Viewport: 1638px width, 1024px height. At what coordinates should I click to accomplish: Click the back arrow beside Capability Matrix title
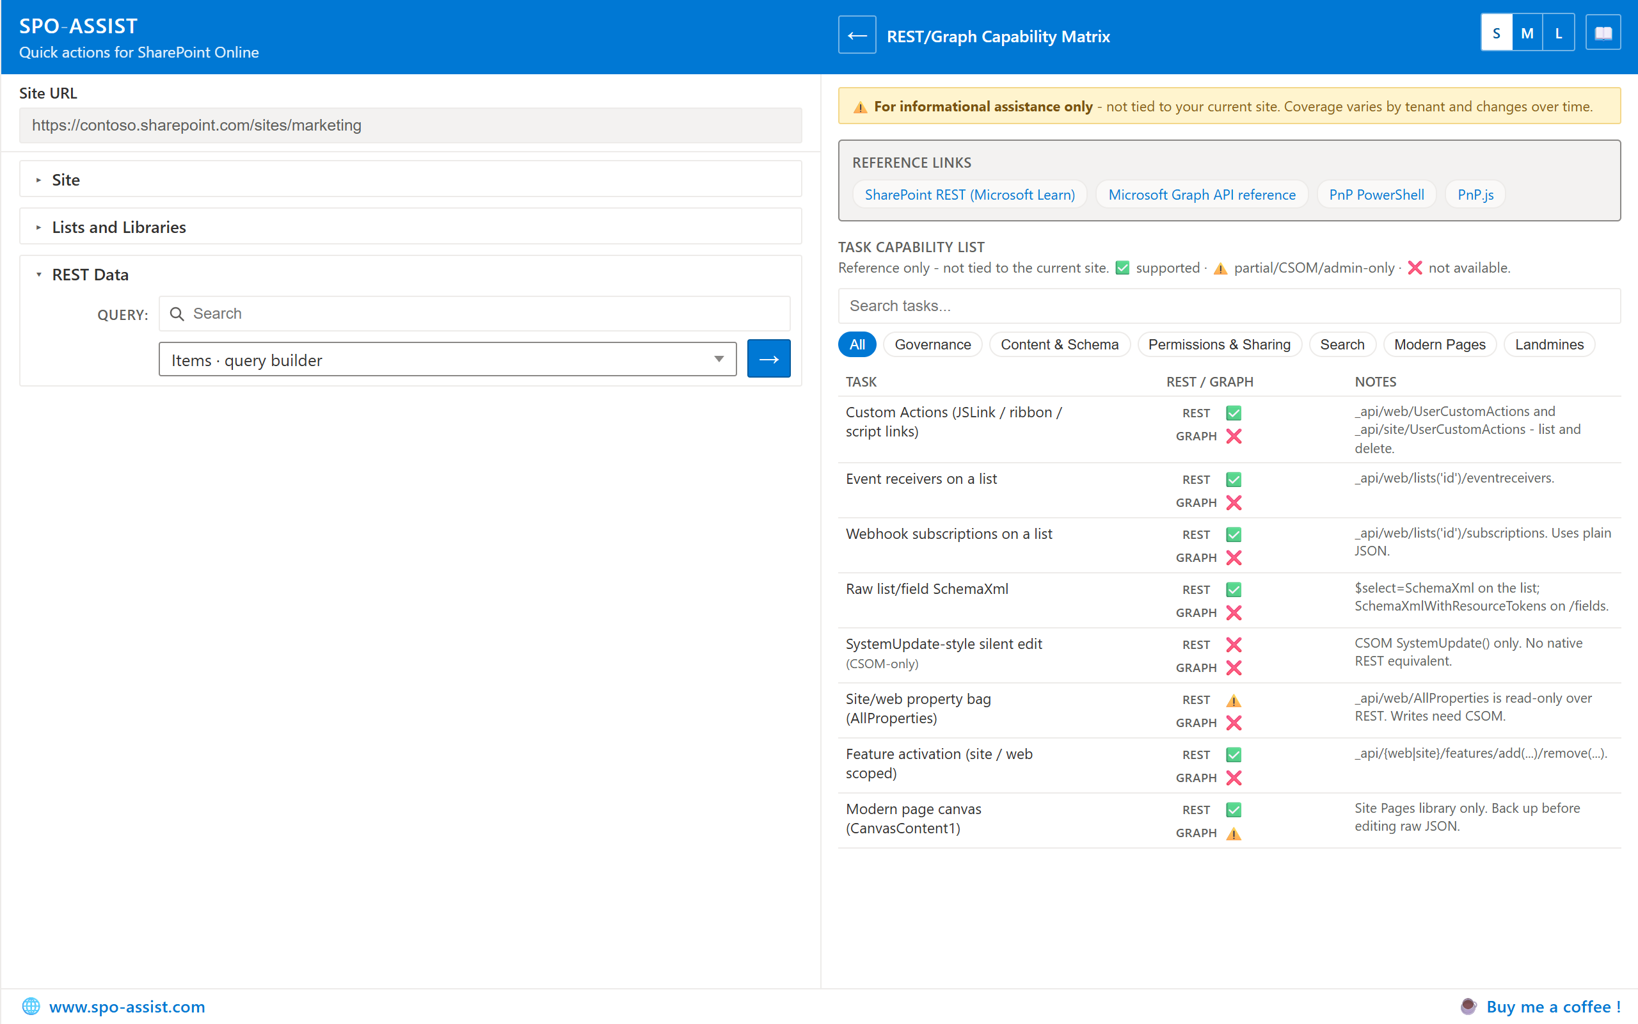click(857, 35)
